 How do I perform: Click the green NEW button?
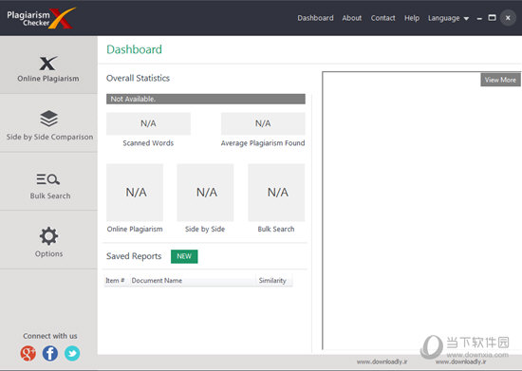pos(184,256)
